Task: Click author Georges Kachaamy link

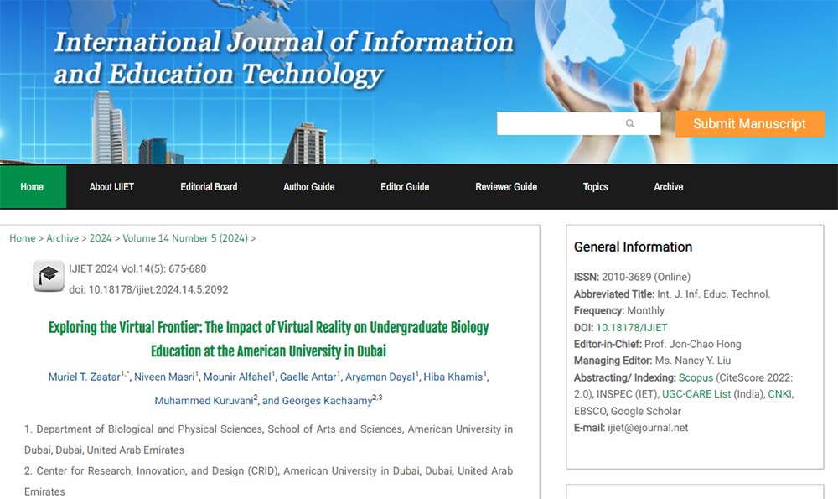Action: click(x=327, y=401)
